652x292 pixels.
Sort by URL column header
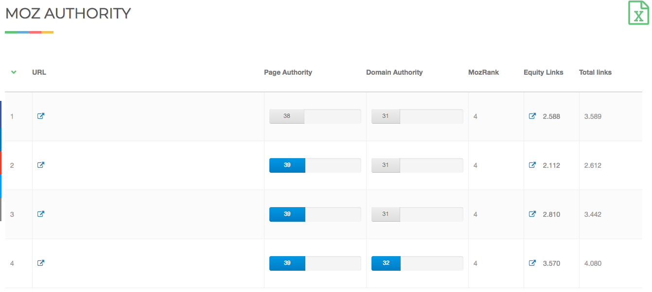(x=39, y=72)
